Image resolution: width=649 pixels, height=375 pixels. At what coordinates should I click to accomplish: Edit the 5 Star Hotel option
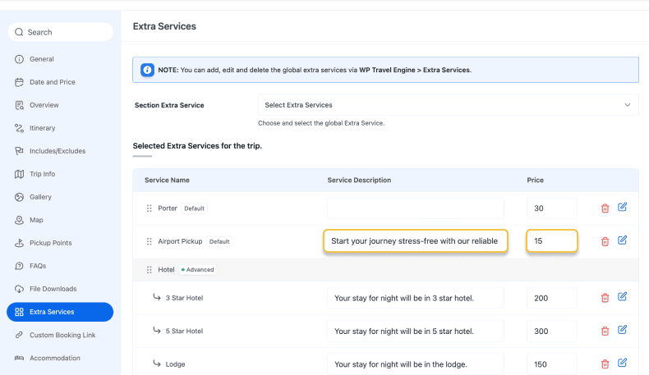[622, 330]
